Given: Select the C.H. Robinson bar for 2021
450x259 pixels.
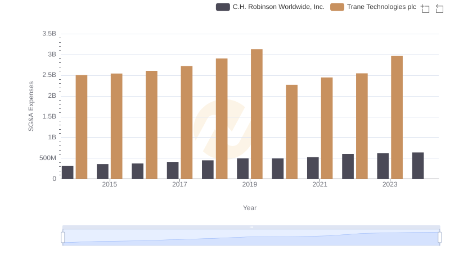Looking at the screenshot, I should pos(313,168).
